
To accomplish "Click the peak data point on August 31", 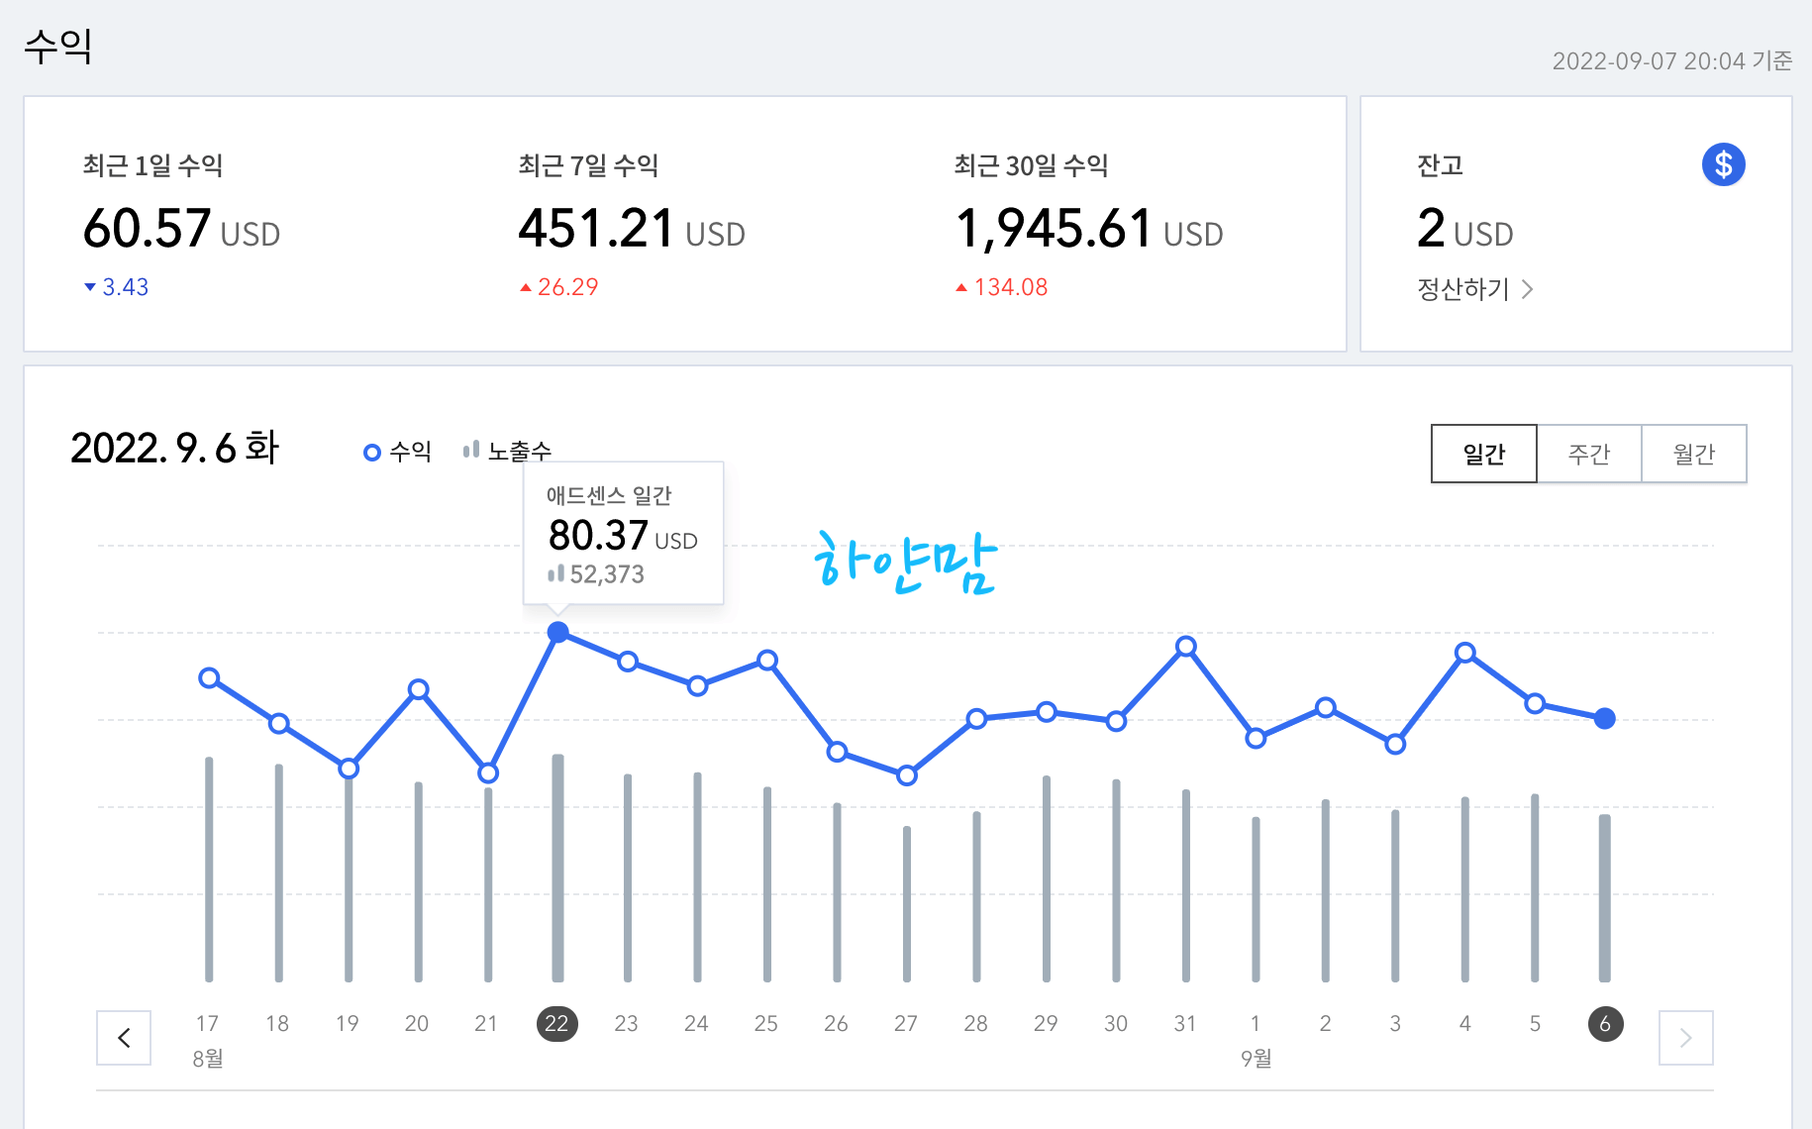I will tap(1185, 647).
